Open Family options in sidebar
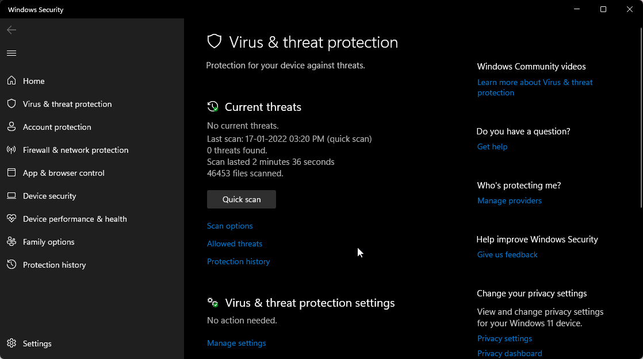This screenshot has height=359, width=643. pyautogui.click(x=48, y=241)
